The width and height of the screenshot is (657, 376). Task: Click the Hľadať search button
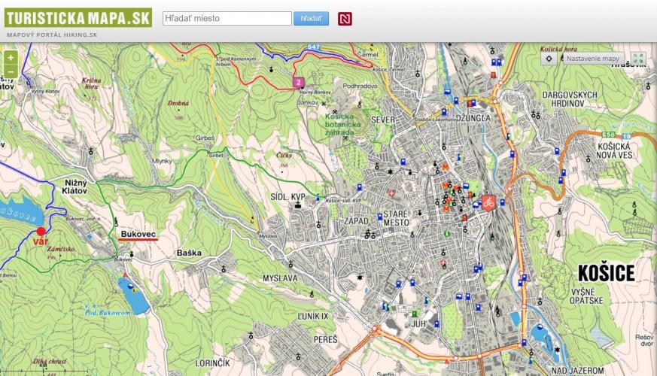point(311,19)
